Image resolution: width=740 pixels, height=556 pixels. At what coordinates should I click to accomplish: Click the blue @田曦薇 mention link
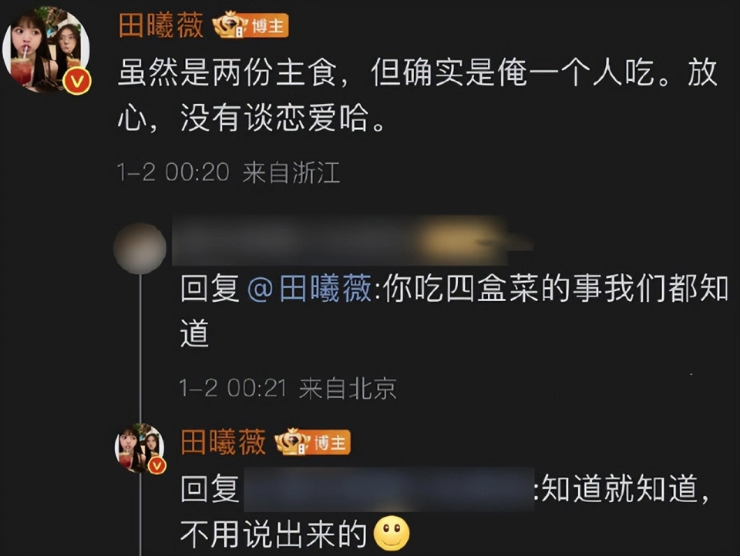[309, 289]
